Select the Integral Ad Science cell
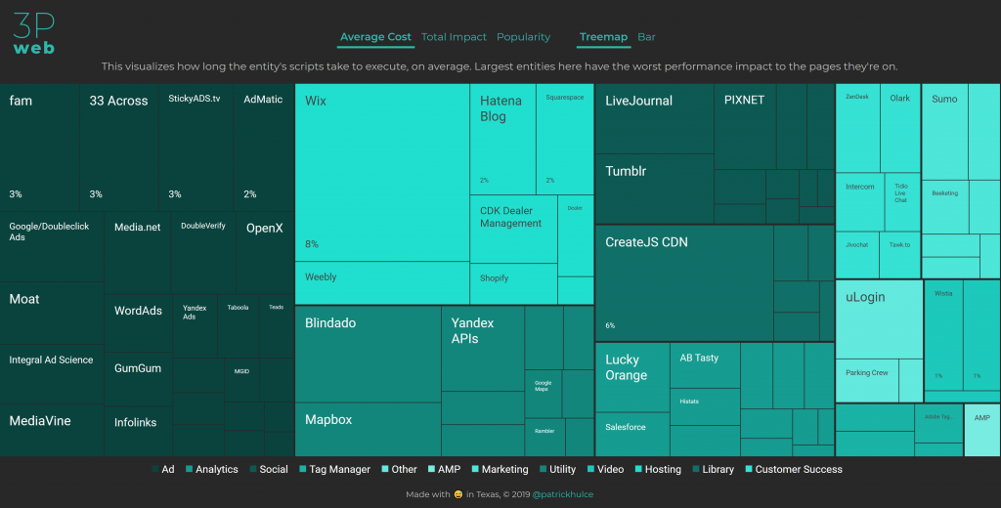The image size is (1001, 508). click(52, 374)
